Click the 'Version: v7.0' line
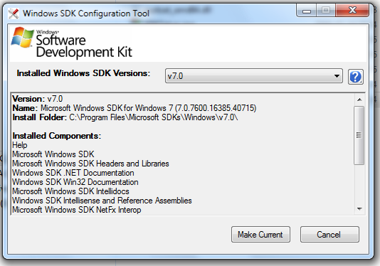The image size is (380, 266). click(38, 99)
